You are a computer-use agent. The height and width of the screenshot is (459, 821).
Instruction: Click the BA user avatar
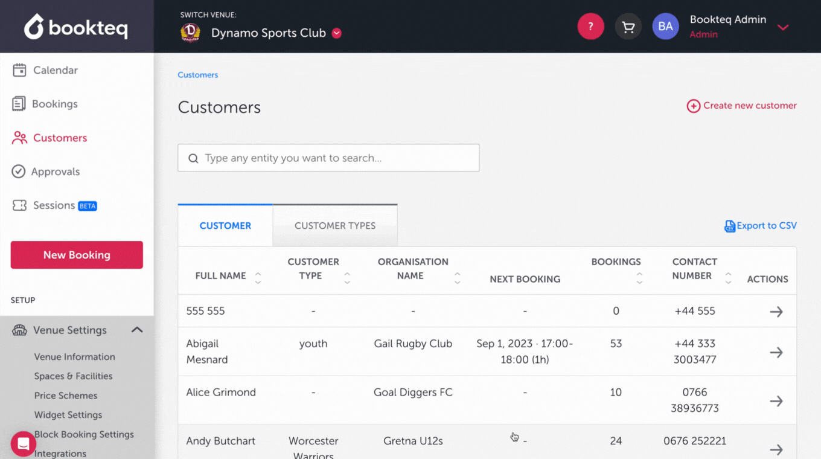click(x=665, y=27)
